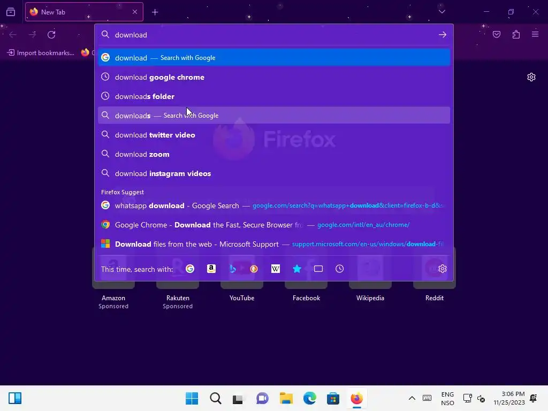This screenshot has height=411, width=548.
Task: Open new tab personalize gear icon
Action: (531, 77)
